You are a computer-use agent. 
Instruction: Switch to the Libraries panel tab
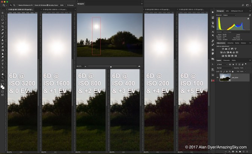(x=230, y=43)
